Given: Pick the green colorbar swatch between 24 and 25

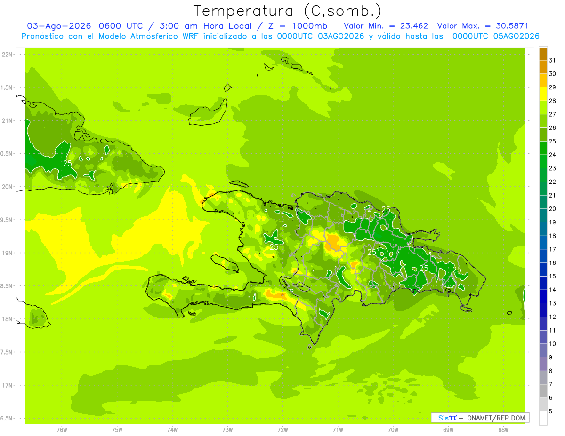Looking at the screenshot, I should tap(543, 148).
